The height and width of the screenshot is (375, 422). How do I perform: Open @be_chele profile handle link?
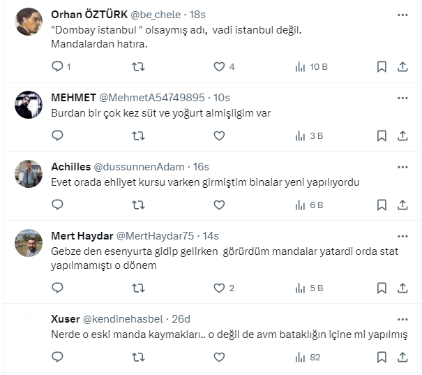click(x=158, y=15)
